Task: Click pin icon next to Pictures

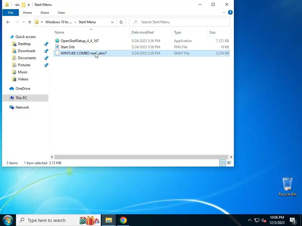Action: 46,65
